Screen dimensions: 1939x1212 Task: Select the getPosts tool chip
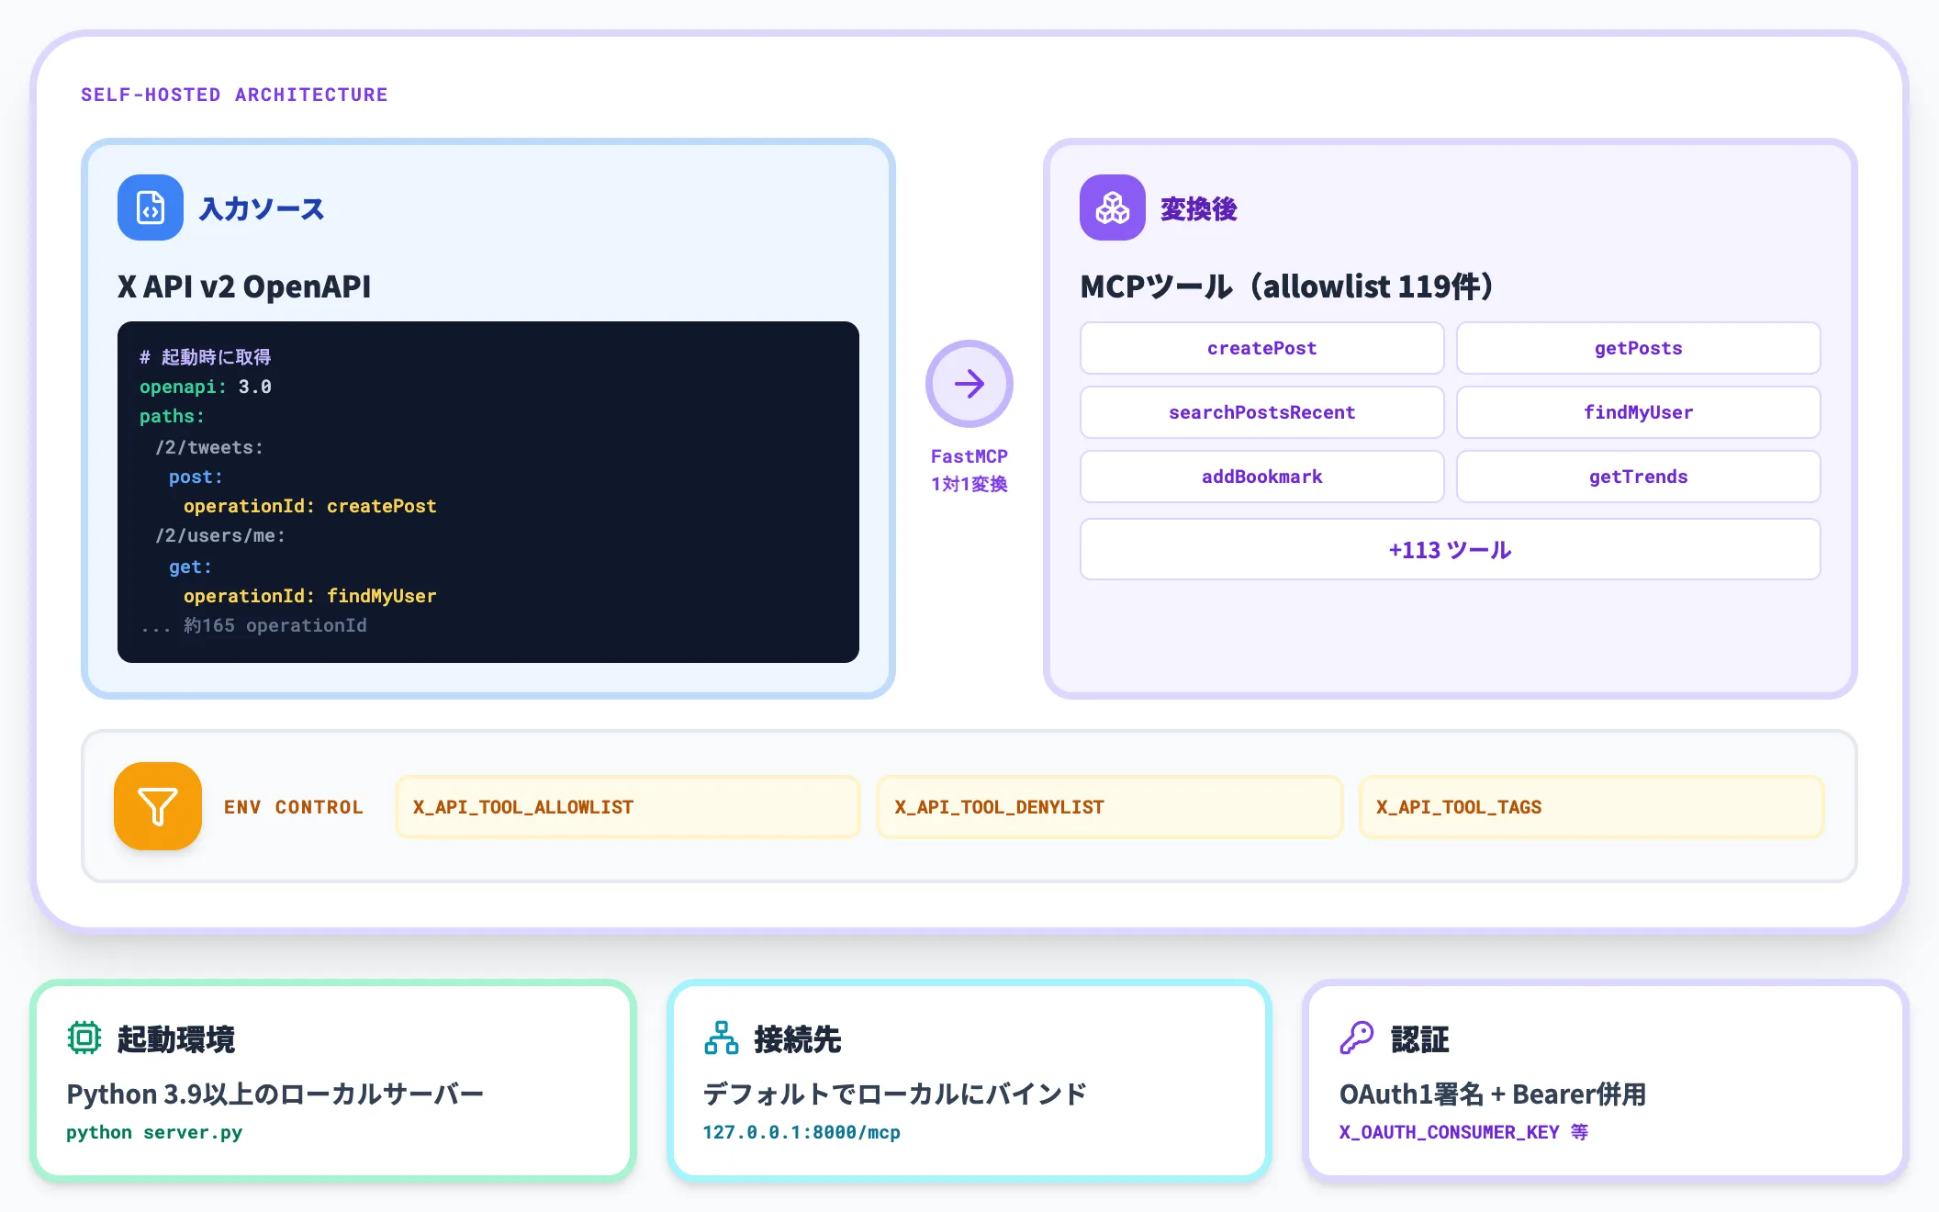(x=1638, y=348)
